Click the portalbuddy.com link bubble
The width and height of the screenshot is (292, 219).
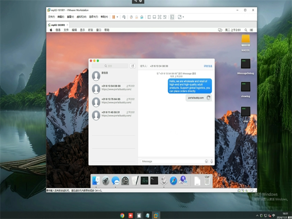[195, 98]
